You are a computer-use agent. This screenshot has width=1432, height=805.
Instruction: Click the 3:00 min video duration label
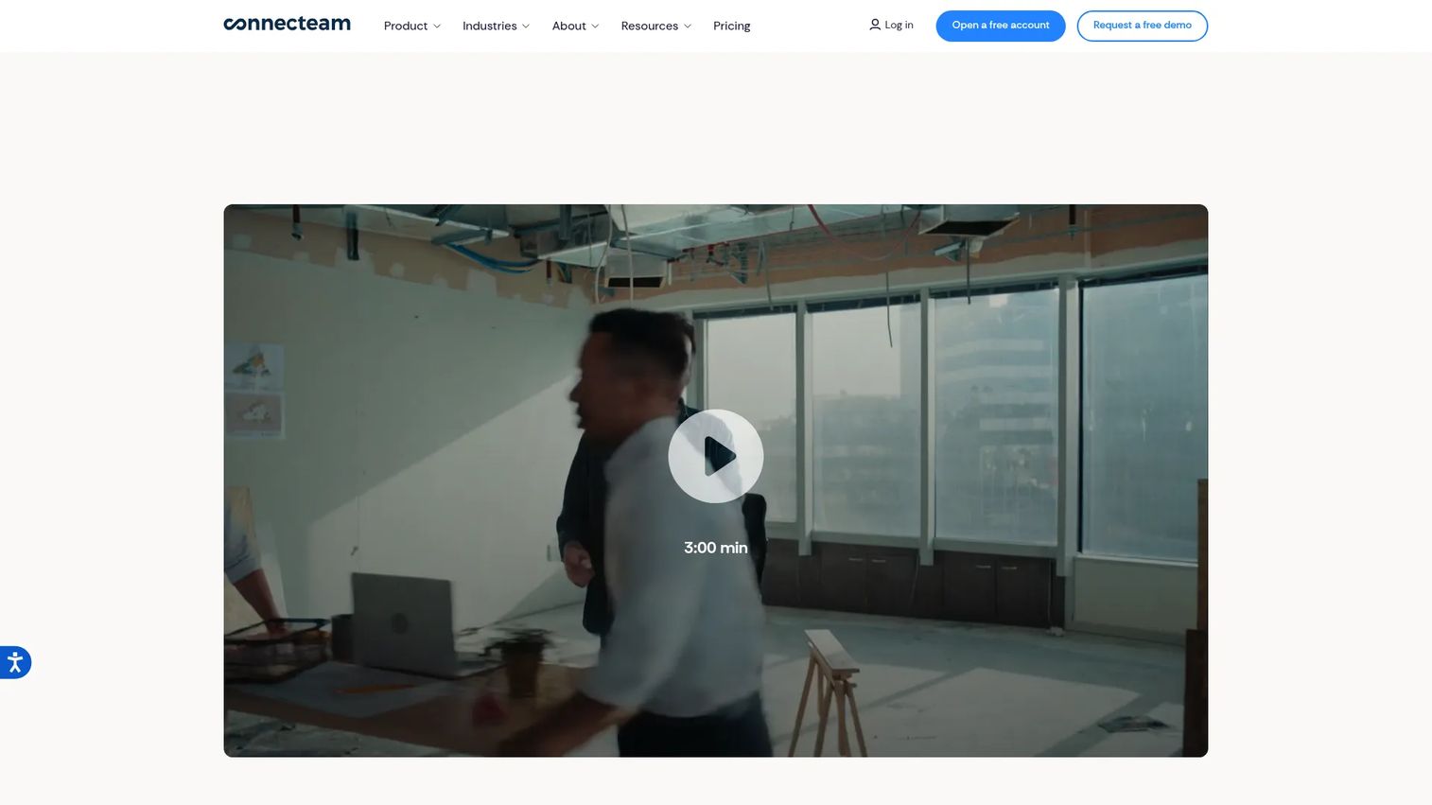tap(716, 548)
